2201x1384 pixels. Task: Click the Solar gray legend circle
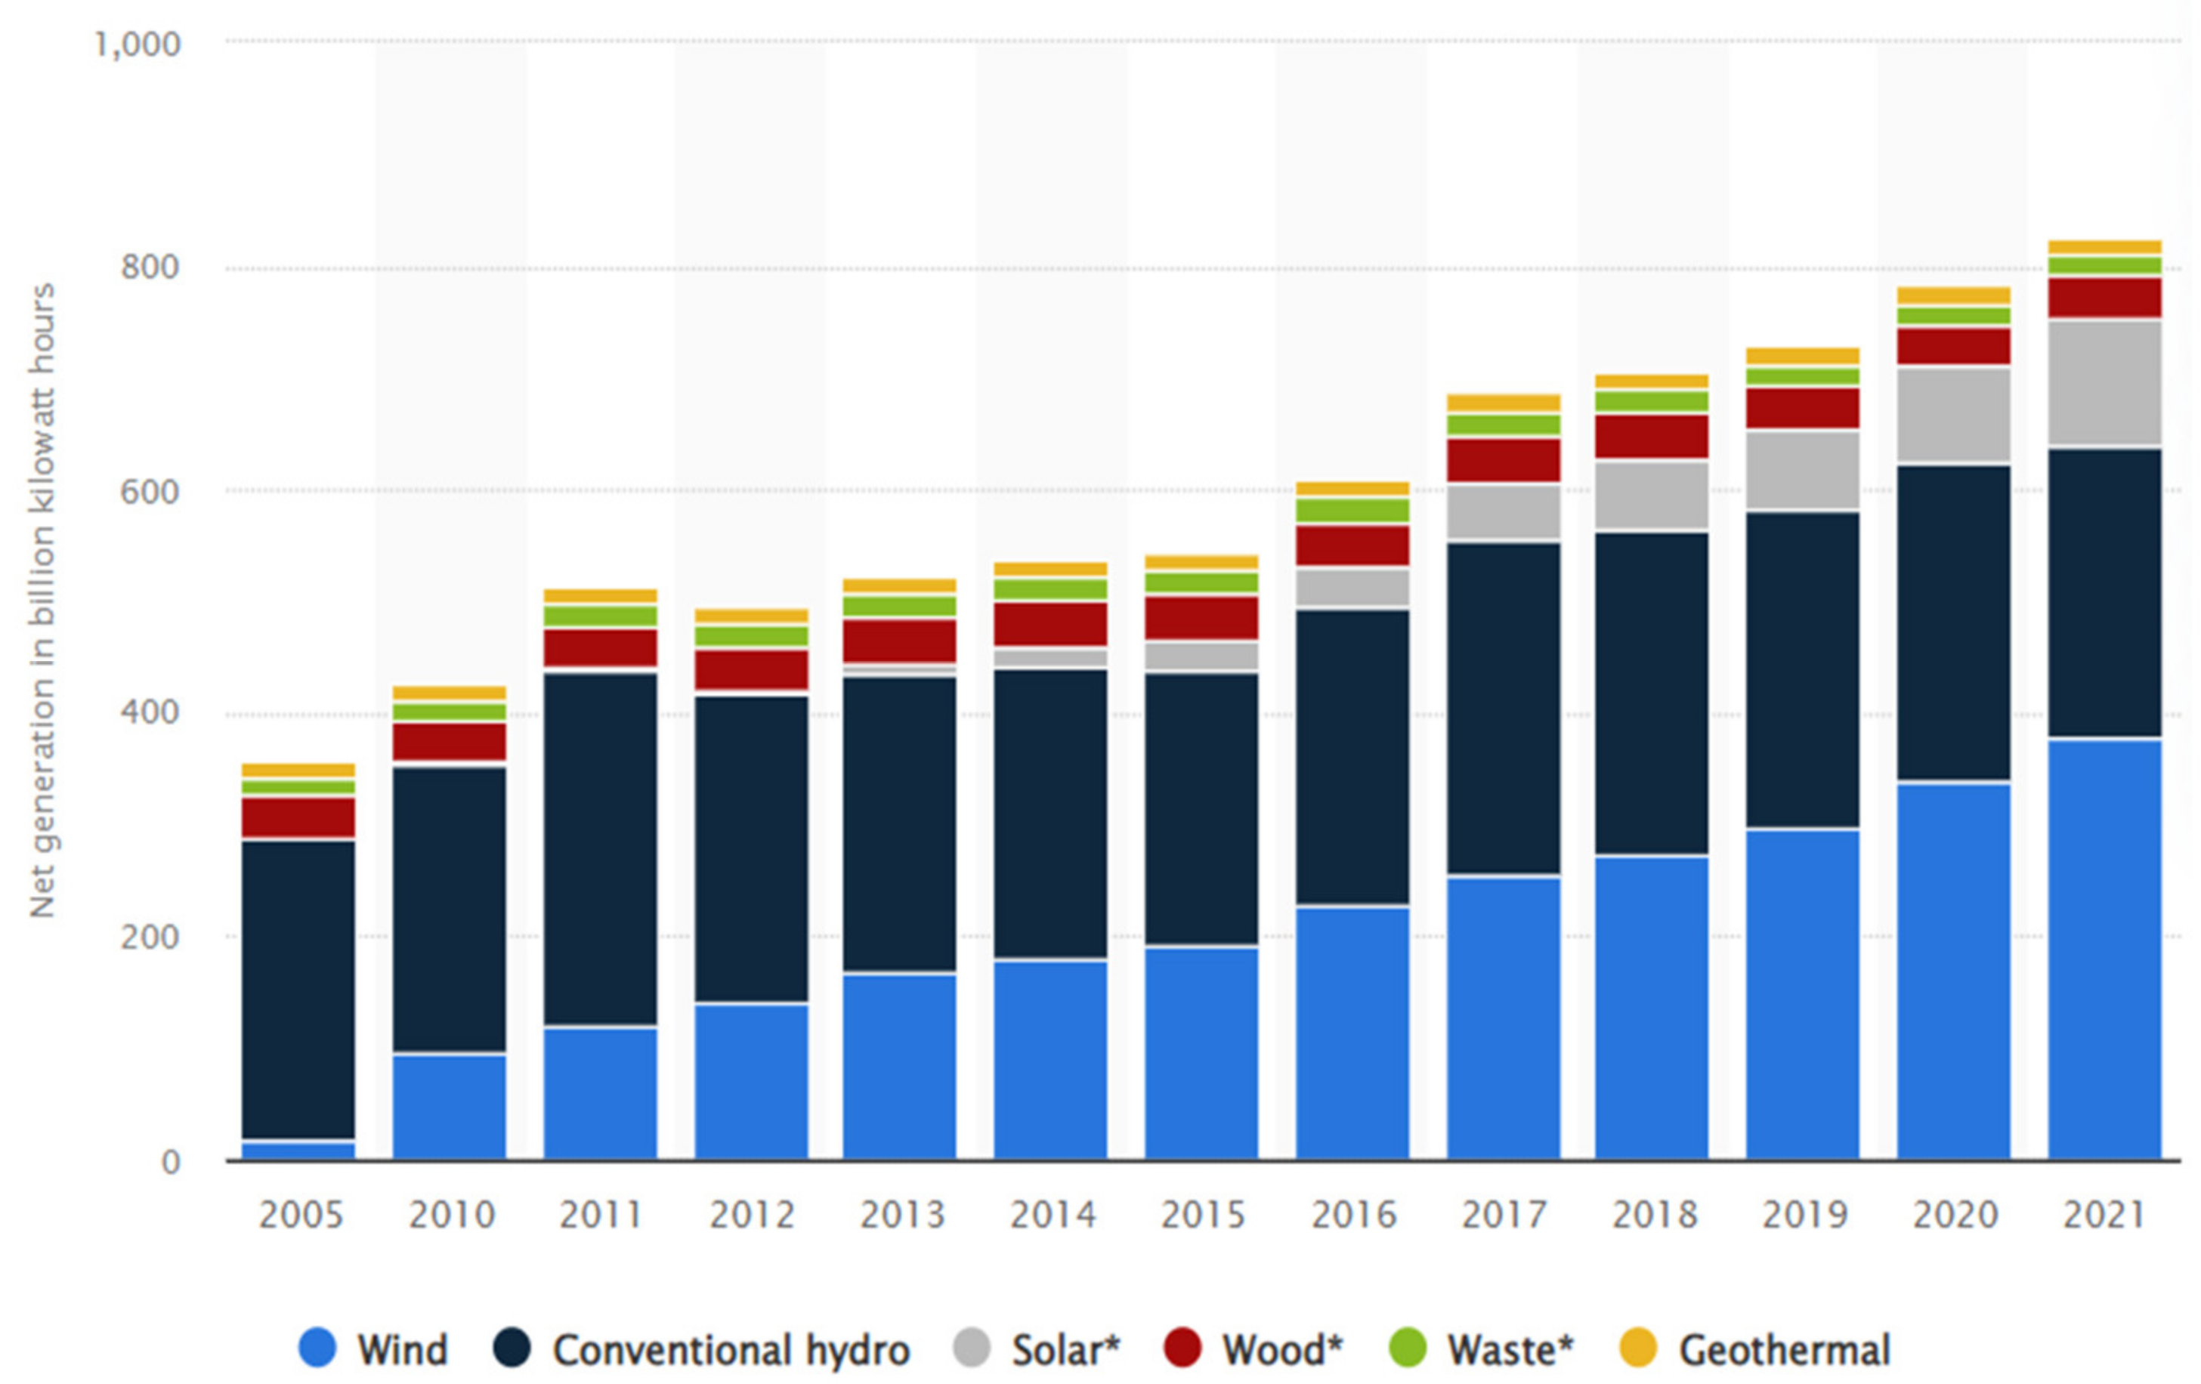tap(972, 1348)
